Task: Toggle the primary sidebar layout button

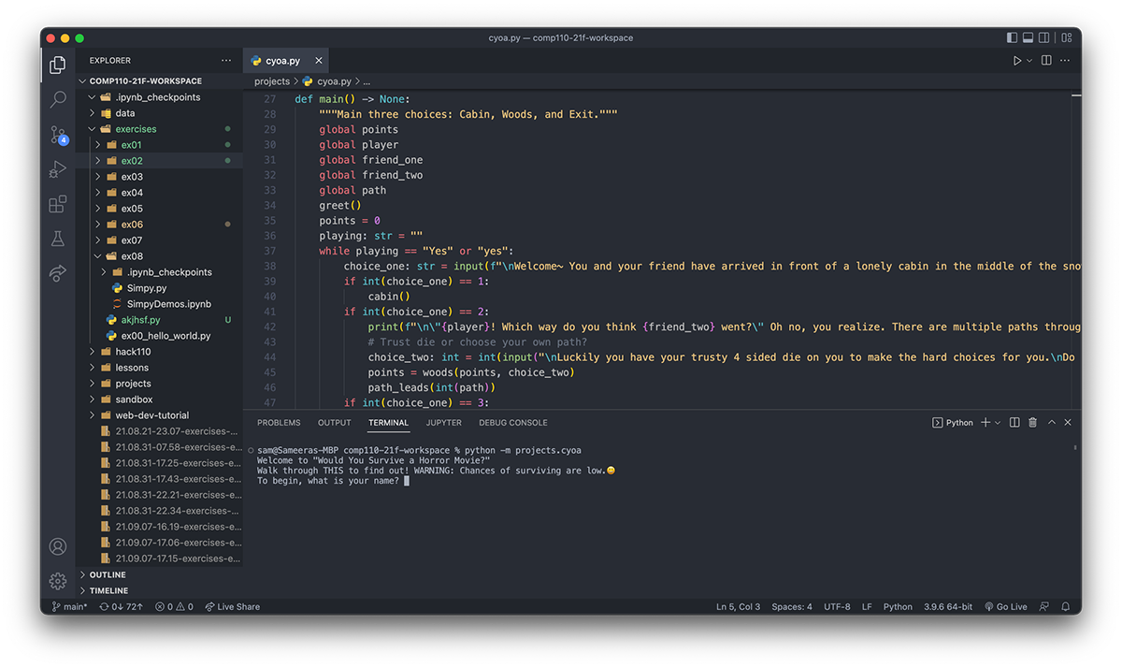Action: click(x=1012, y=38)
